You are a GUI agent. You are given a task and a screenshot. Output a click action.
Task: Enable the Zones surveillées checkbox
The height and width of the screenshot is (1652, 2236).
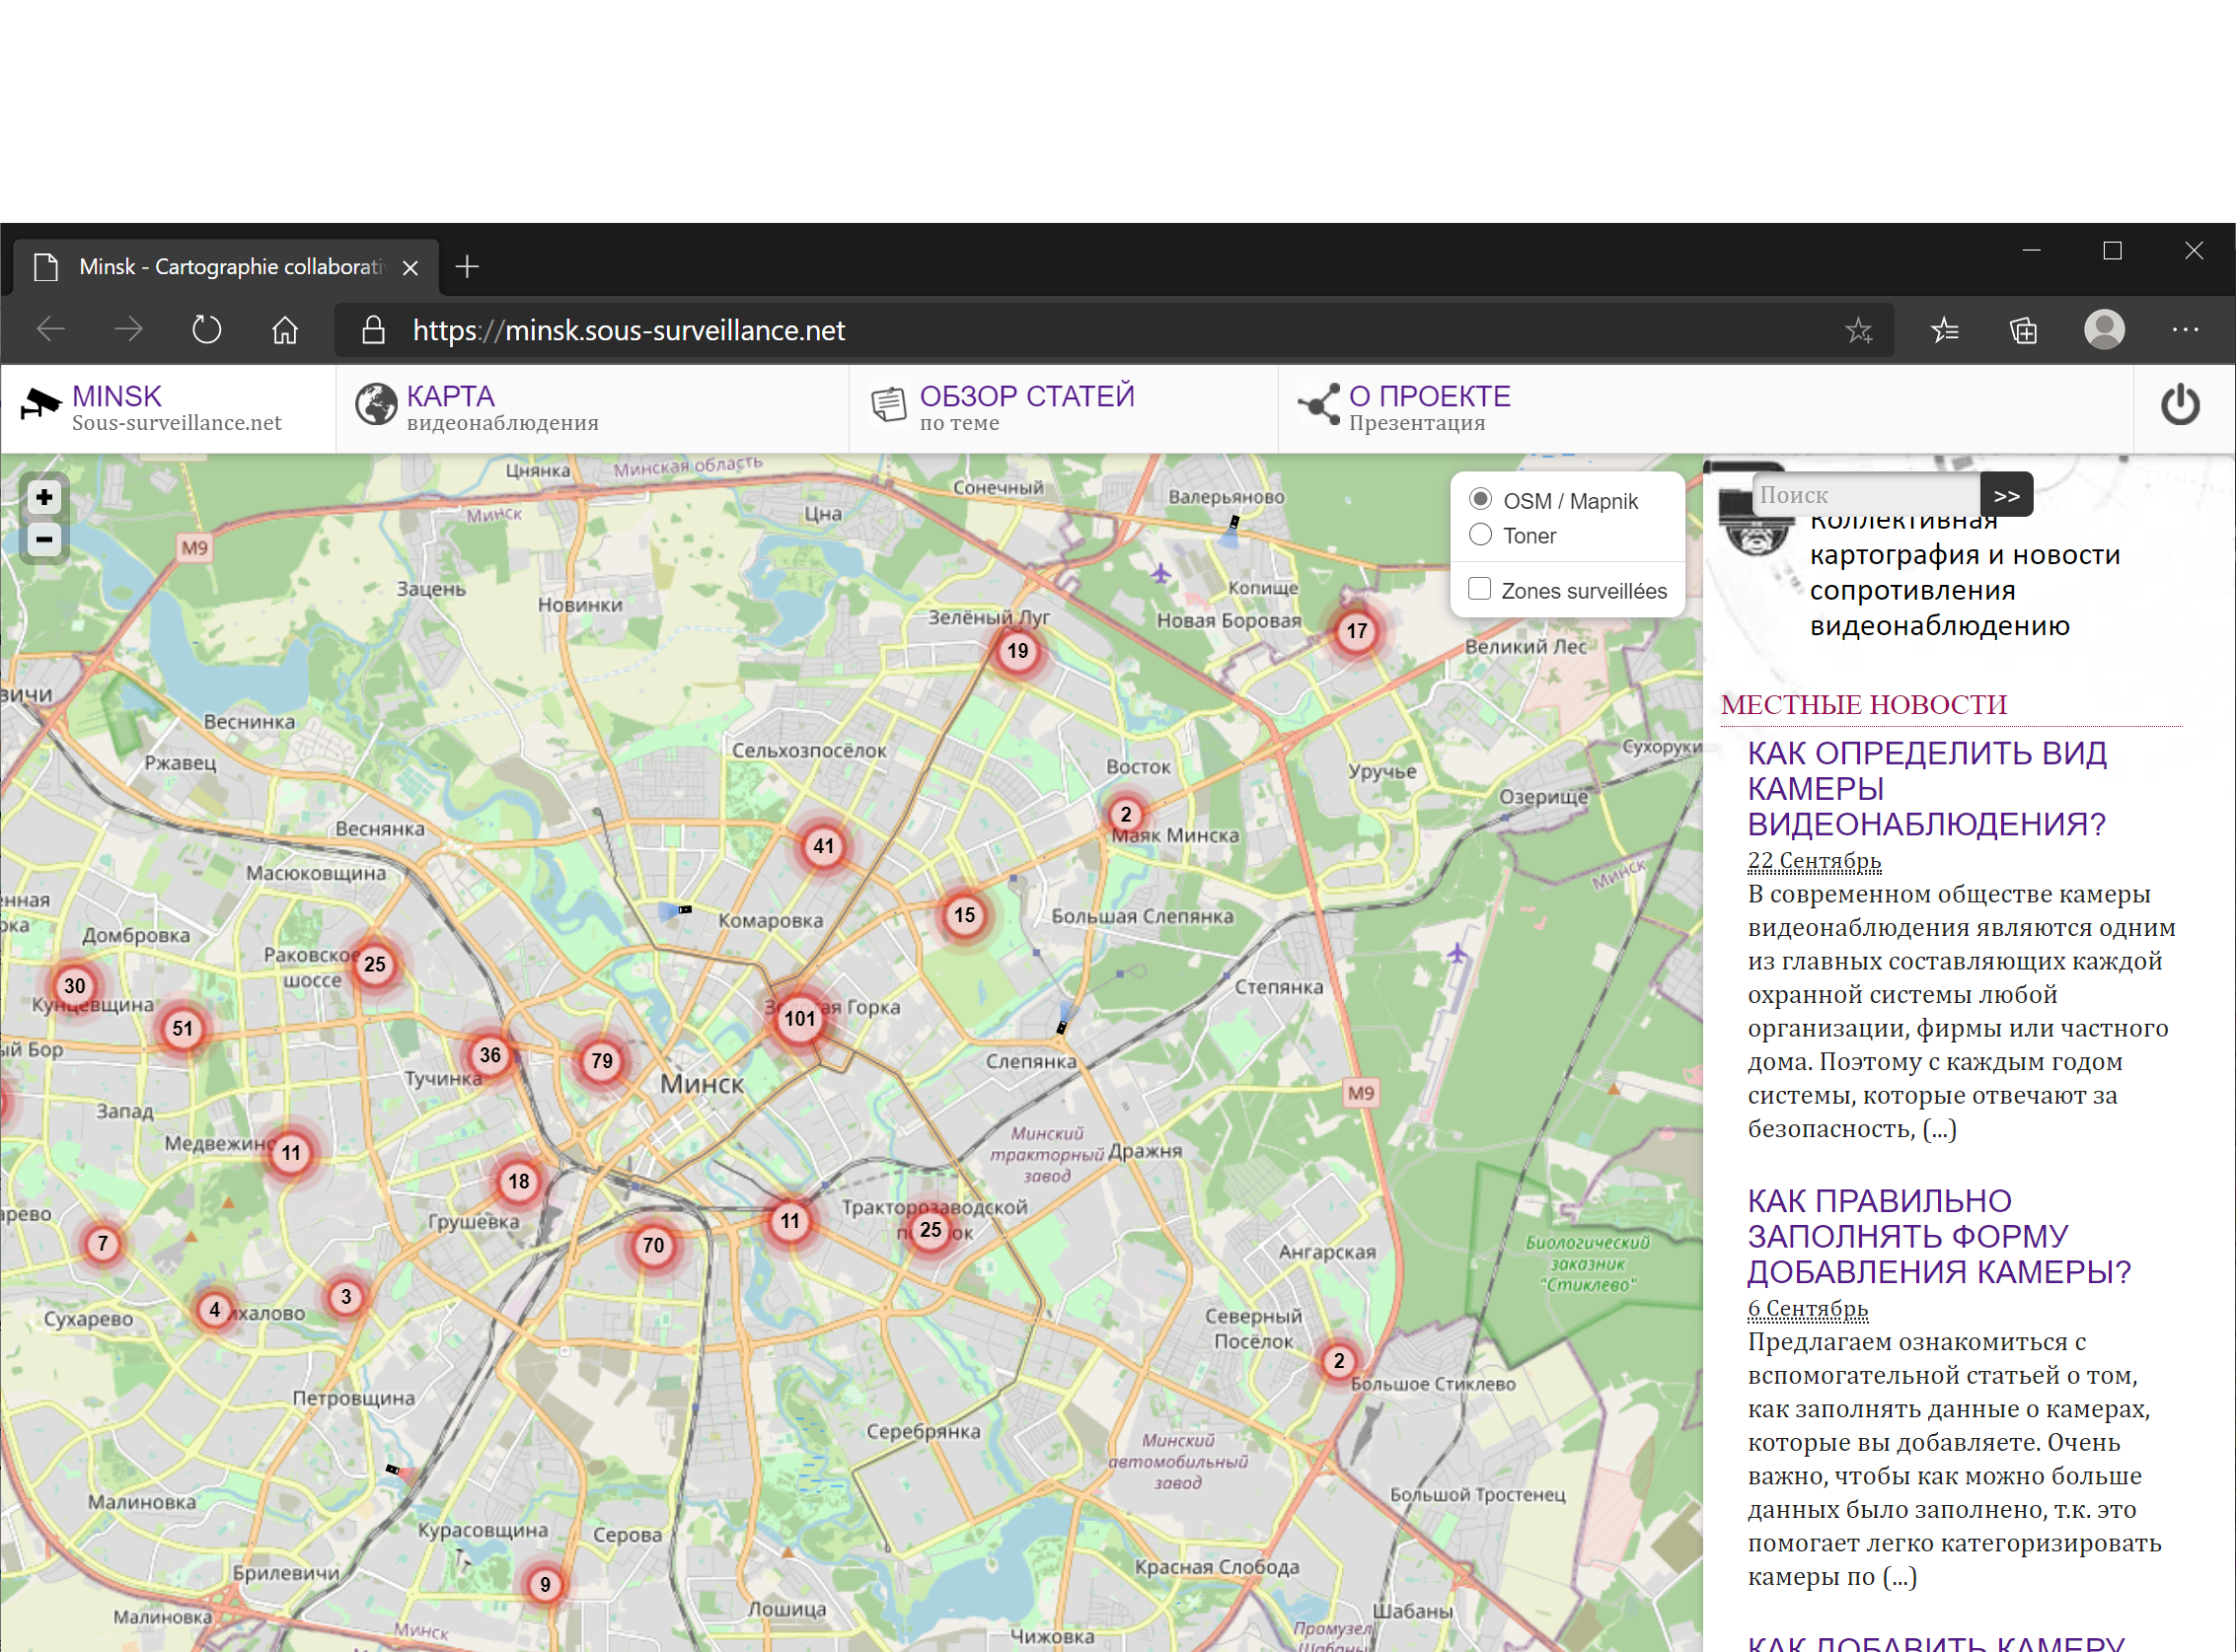point(1479,588)
